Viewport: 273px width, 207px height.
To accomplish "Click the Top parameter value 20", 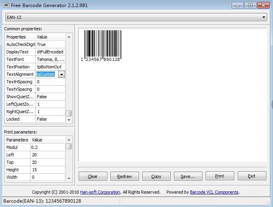I will pyautogui.click(x=48, y=162).
